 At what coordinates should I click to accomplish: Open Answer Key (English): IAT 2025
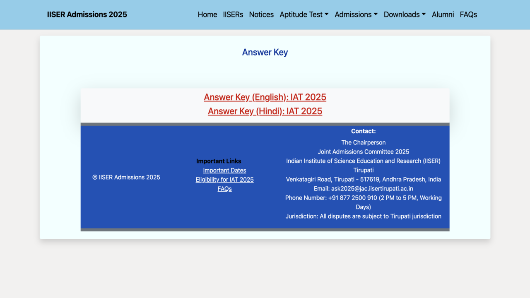point(265,97)
